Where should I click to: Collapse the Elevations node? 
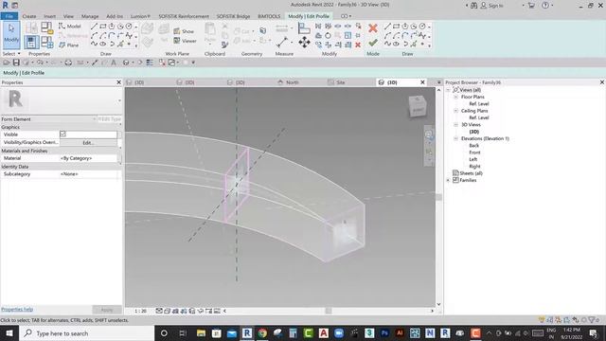coord(455,138)
